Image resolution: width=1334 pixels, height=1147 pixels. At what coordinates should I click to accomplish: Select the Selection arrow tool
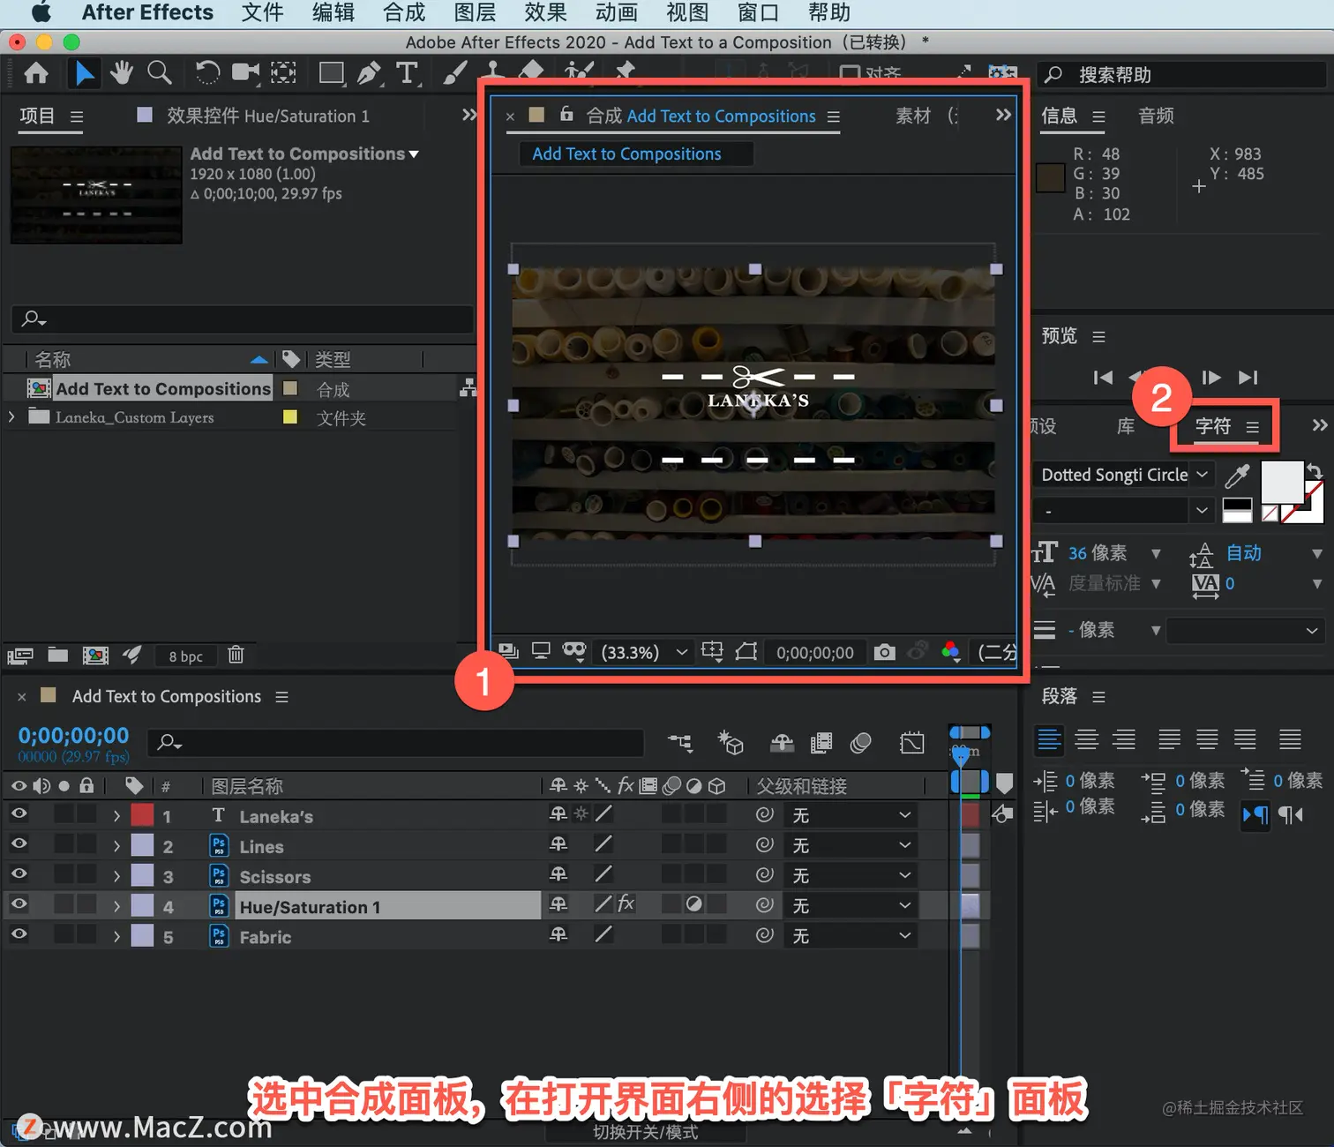pyautogui.click(x=84, y=73)
